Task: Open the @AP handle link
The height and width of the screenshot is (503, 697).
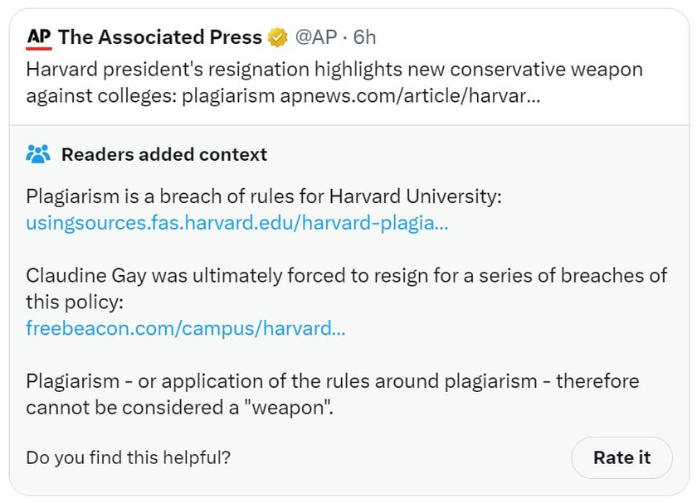Action: pos(316,37)
